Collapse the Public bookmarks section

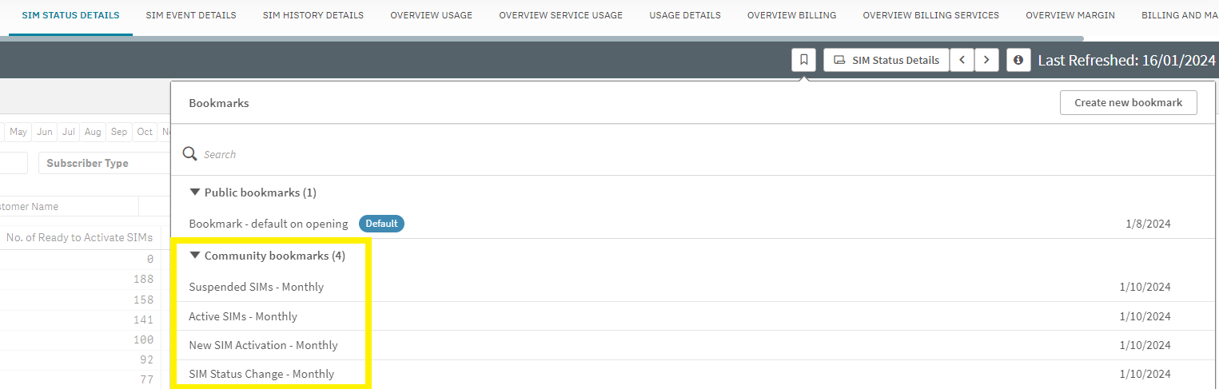pyautogui.click(x=195, y=193)
